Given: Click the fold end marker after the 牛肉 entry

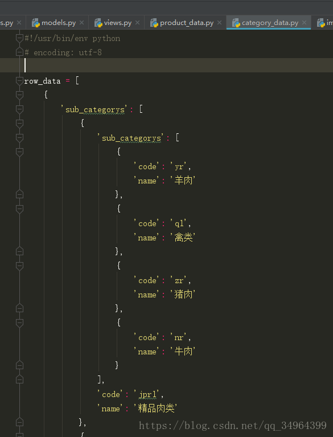Looking at the screenshot, I should (19, 365).
